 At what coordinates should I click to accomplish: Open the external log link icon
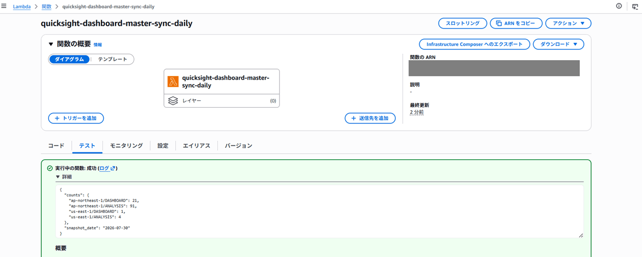[113, 168]
